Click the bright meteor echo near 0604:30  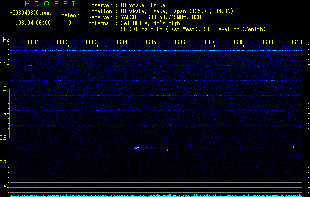[137, 148]
